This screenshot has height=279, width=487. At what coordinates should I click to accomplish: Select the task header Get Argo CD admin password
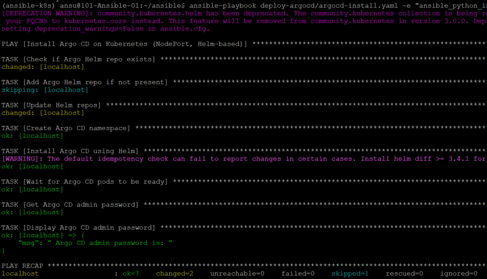click(x=70, y=205)
